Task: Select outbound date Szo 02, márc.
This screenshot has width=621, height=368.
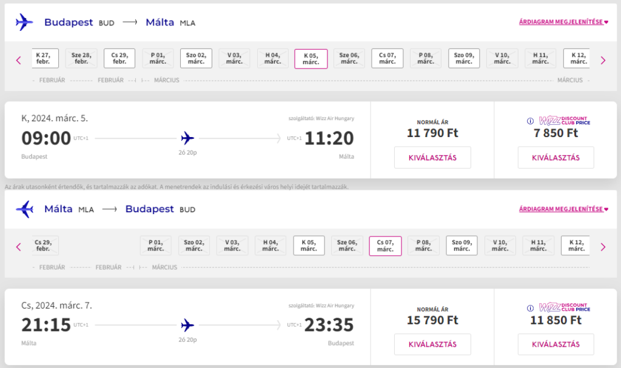Action: (196, 59)
